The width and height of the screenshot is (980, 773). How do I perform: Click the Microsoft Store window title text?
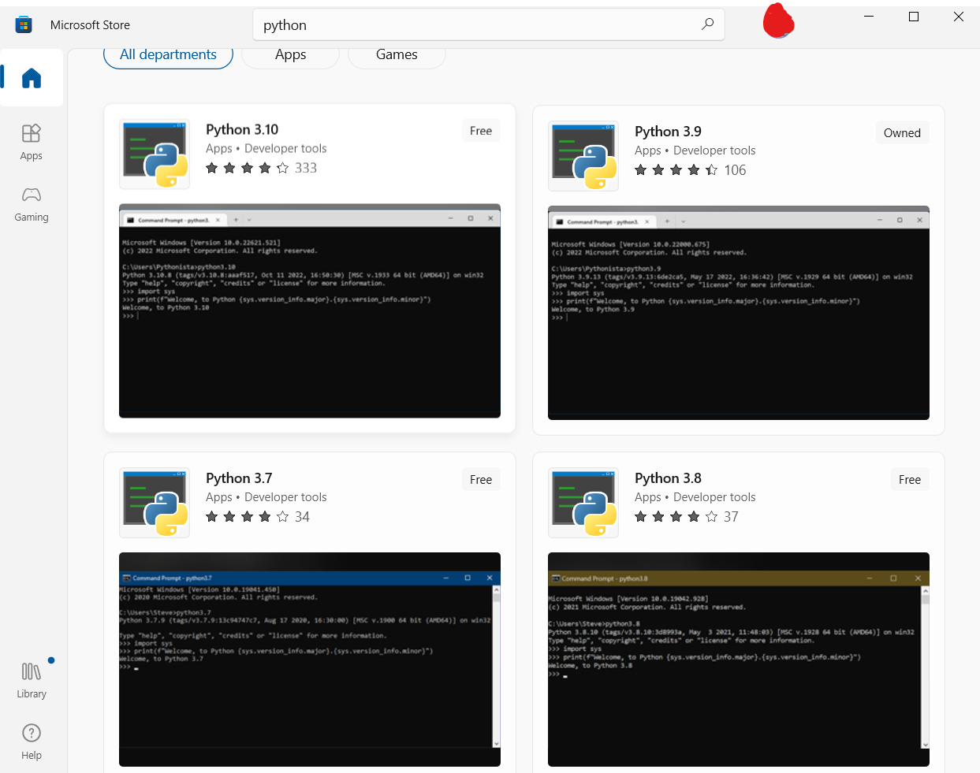[x=90, y=24]
